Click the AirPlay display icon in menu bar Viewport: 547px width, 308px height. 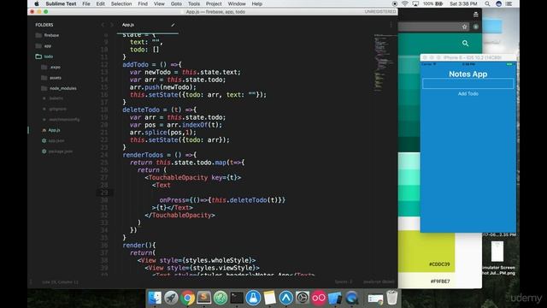click(415, 3)
